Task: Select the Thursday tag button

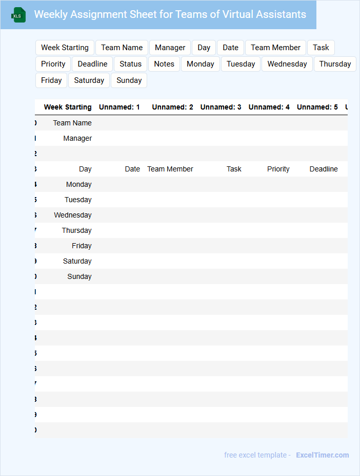Action: [335, 64]
